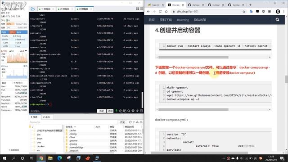
Task: Click the 选项 button beside the command input
Action: pyautogui.click(x=110, y=111)
